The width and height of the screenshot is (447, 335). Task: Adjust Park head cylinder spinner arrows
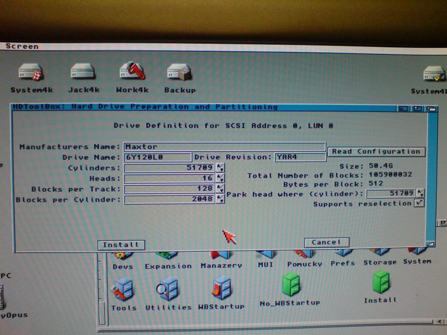click(421, 194)
